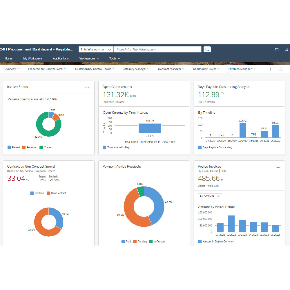Click 'Reversed Invoice are almost 10%' text
This screenshot has width=290, height=290.
click(x=32, y=99)
